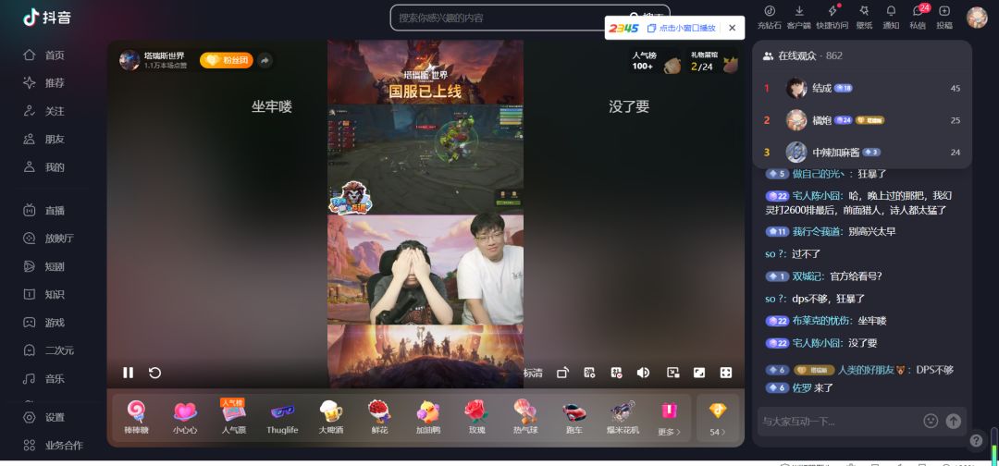Mute the stream via speaker icon
Image resolution: width=999 pixels, height=466 pixels.
tap(643, 373)
